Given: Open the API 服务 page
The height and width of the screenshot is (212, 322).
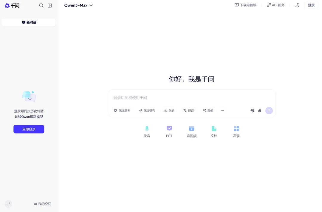Looking at the screenshot, I should [275, 5].
